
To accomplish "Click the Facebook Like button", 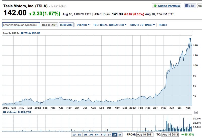I will pos(190,6).
